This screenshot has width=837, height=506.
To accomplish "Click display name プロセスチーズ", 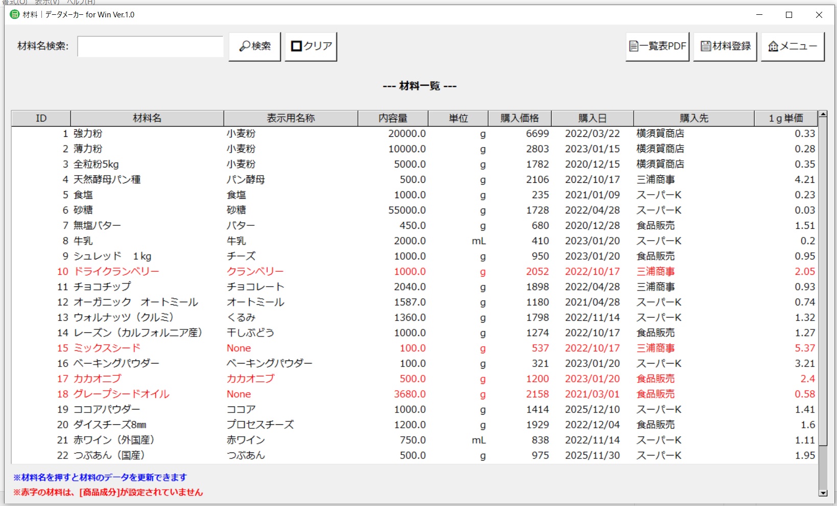I will 260,425.
